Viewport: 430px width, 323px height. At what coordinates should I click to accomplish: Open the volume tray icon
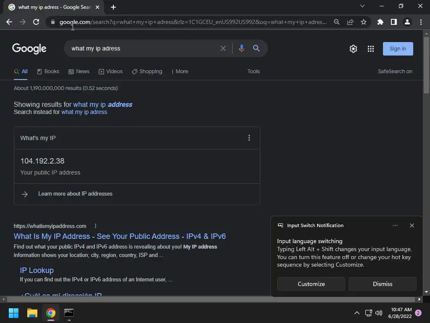tap(379, 313)
